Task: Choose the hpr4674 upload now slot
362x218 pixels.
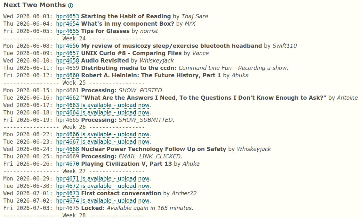Action: pos(103,201)
